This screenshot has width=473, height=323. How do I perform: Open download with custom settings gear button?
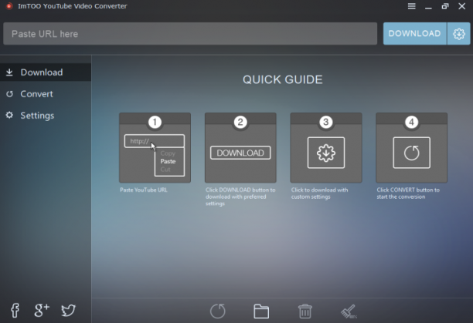pyautogui.click(x=459, y=34)
